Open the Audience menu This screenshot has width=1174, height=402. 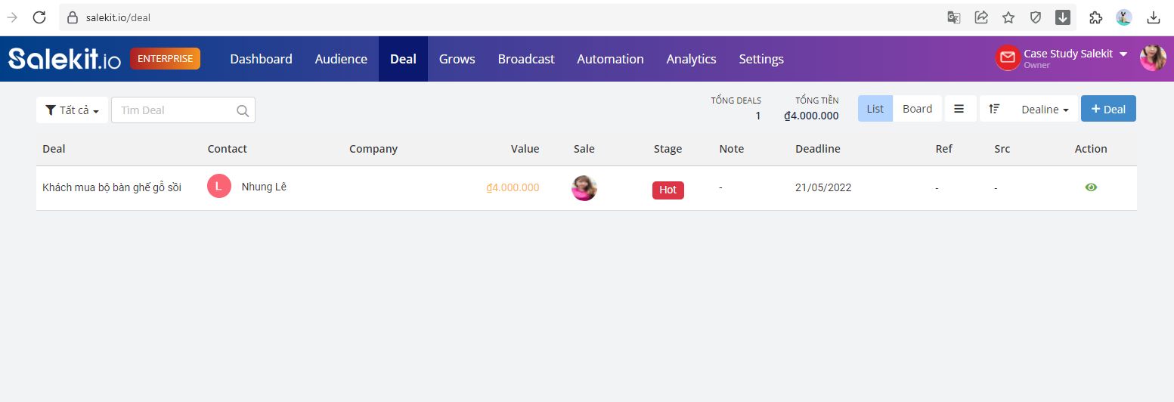click(341, 59)
